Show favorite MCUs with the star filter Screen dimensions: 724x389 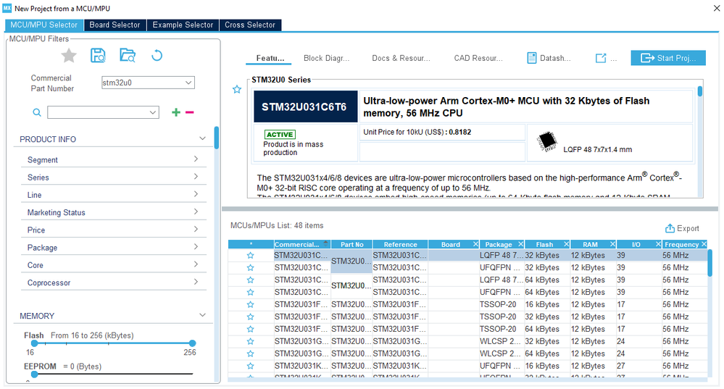pos(69,56)
